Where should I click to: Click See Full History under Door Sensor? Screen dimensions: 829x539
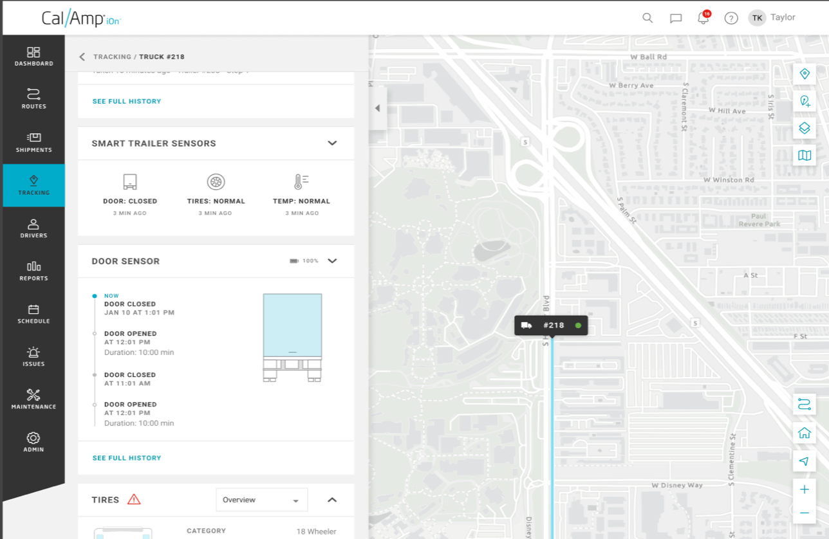point(127,458)
